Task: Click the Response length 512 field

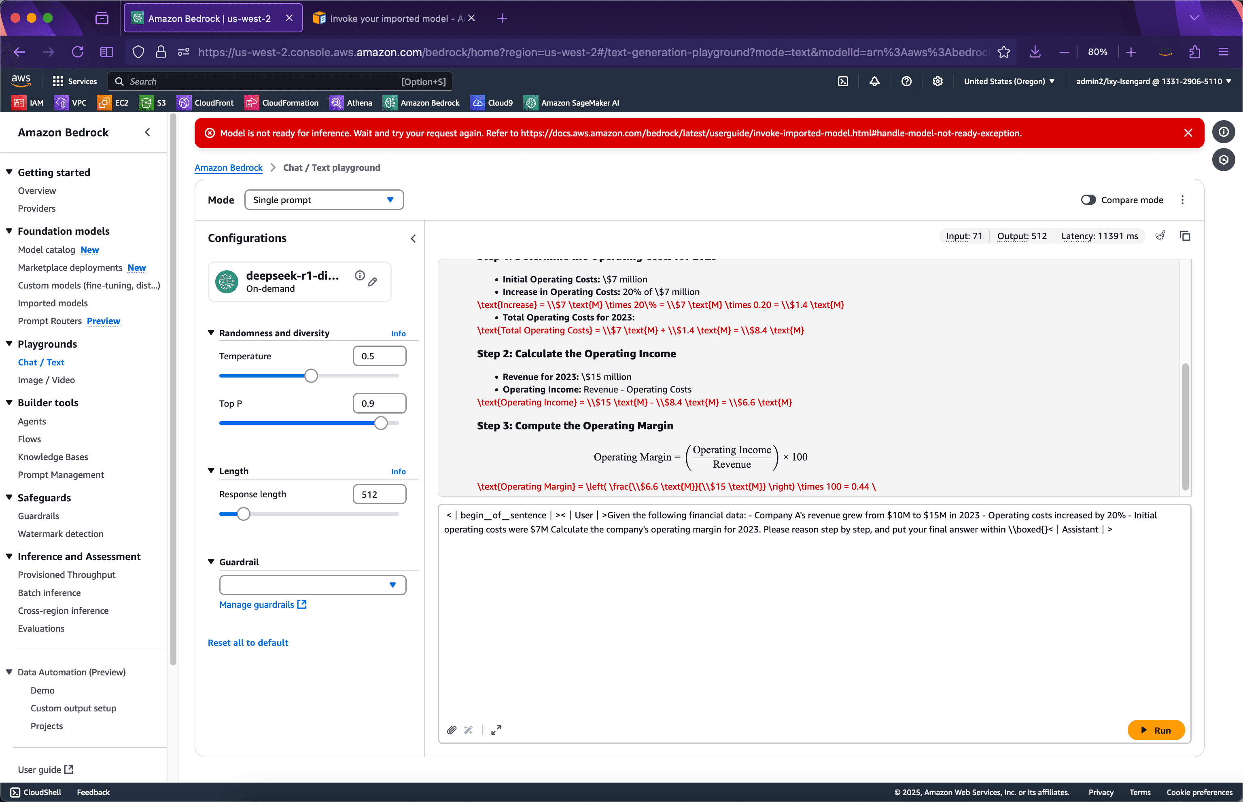Action: (380, 494)
